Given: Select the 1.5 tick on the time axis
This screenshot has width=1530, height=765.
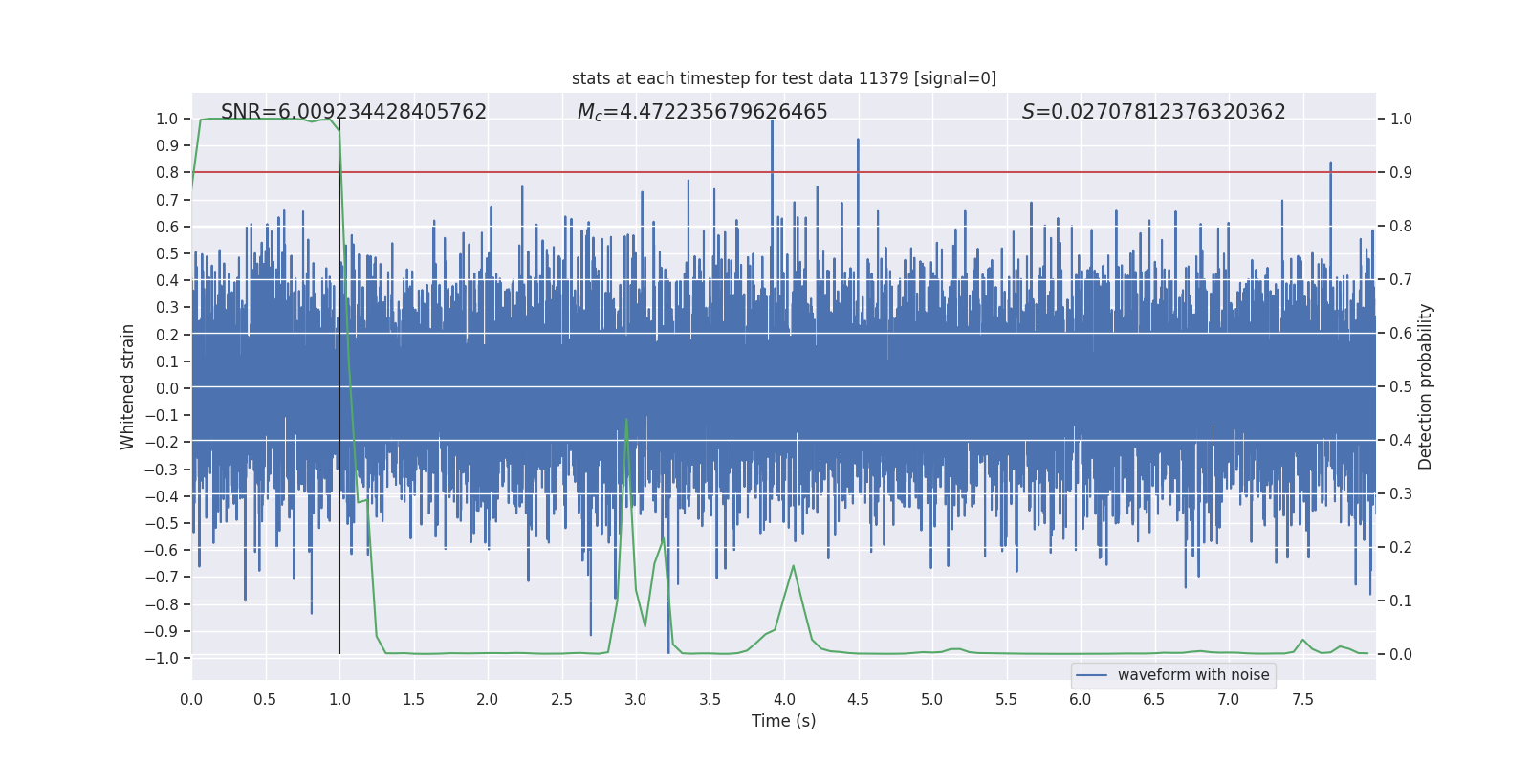Looking at the screenshot, I should (413, 699).
